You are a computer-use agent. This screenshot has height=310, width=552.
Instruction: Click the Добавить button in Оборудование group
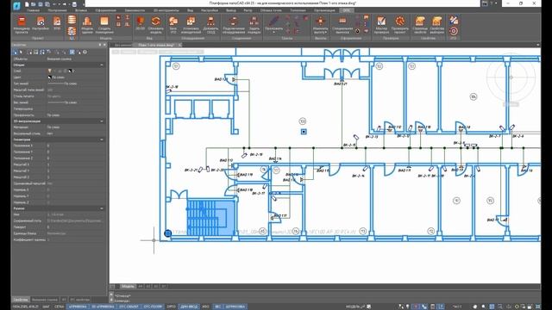pyautogui.click(x=210, y=25)
